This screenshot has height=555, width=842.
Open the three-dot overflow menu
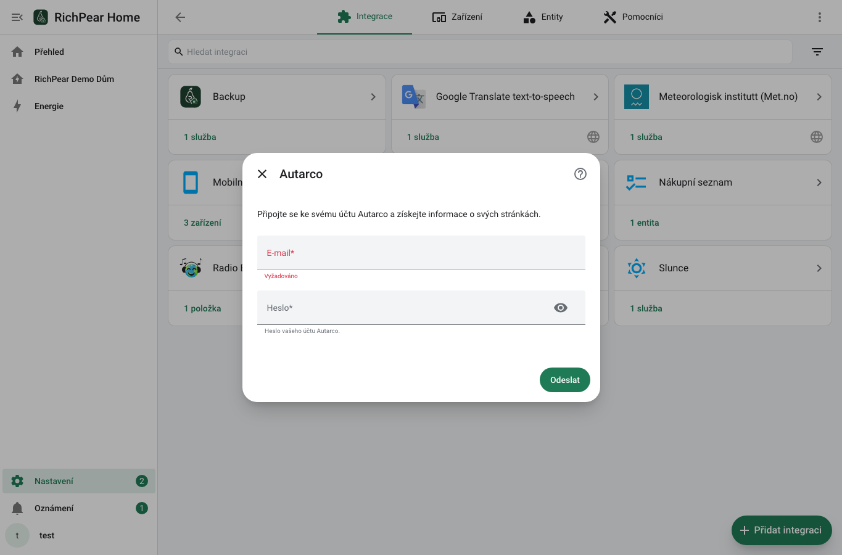[x=820, y=17]
